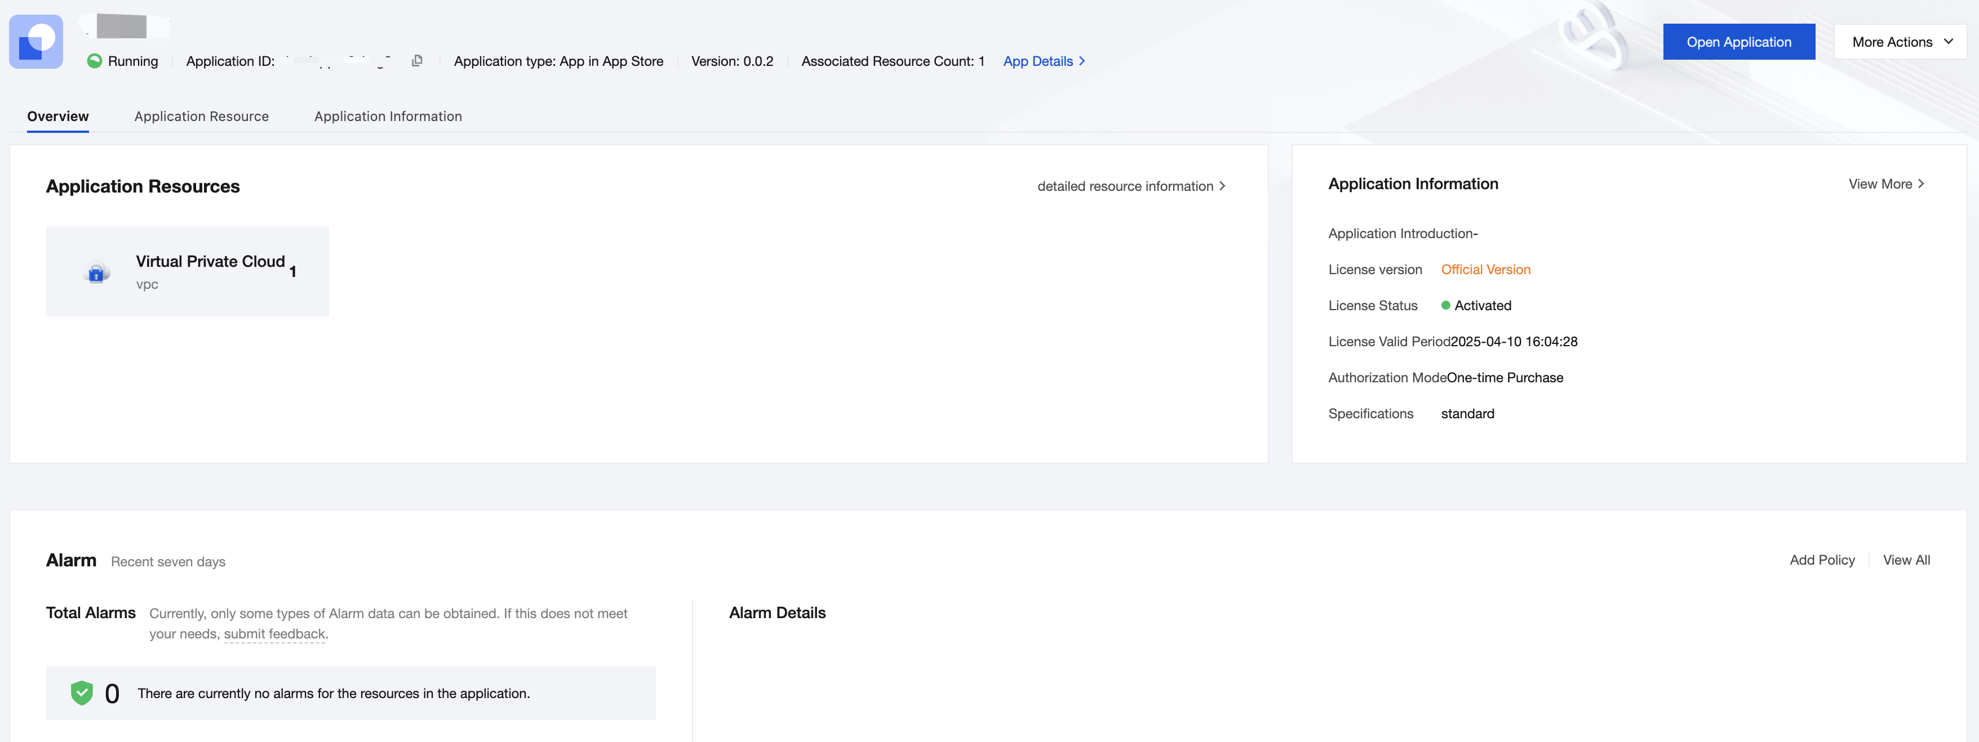The width and height of the screenshot is (1979, 742).
Task: Click the green Running status icon
Action: coord(95,61)
